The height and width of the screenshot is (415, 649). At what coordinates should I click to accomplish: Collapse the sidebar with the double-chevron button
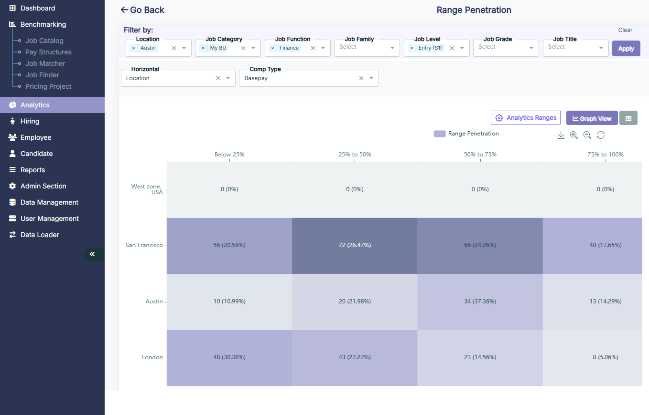coord(93,254)
